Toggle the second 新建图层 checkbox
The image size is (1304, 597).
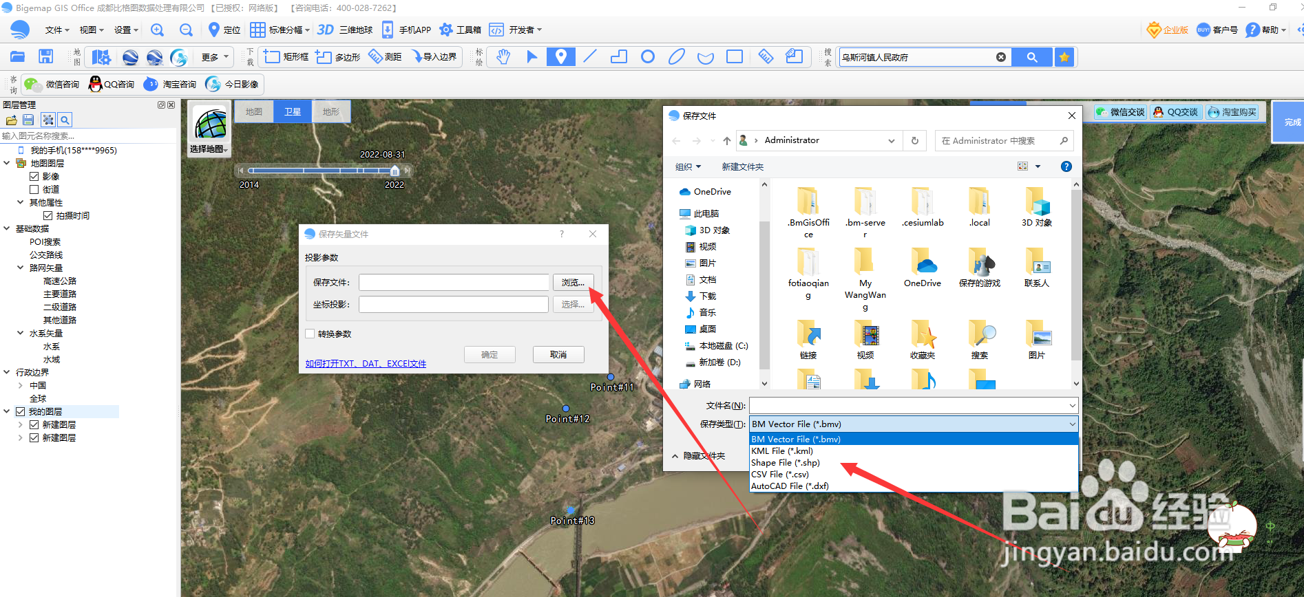click(x=34, y=437)
